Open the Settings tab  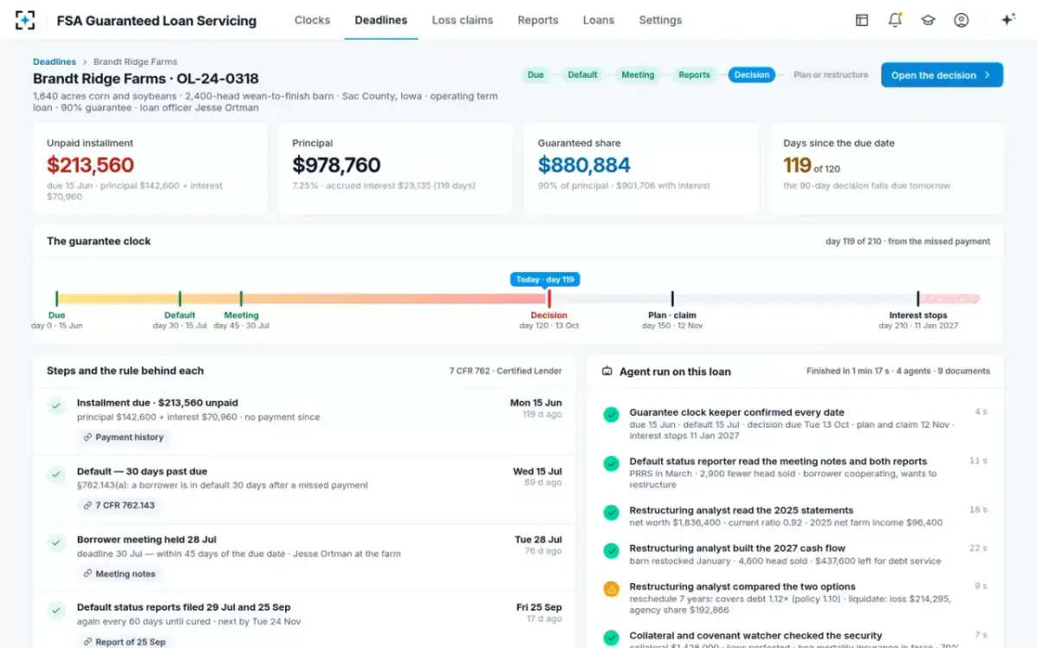(x=660, y=20)
